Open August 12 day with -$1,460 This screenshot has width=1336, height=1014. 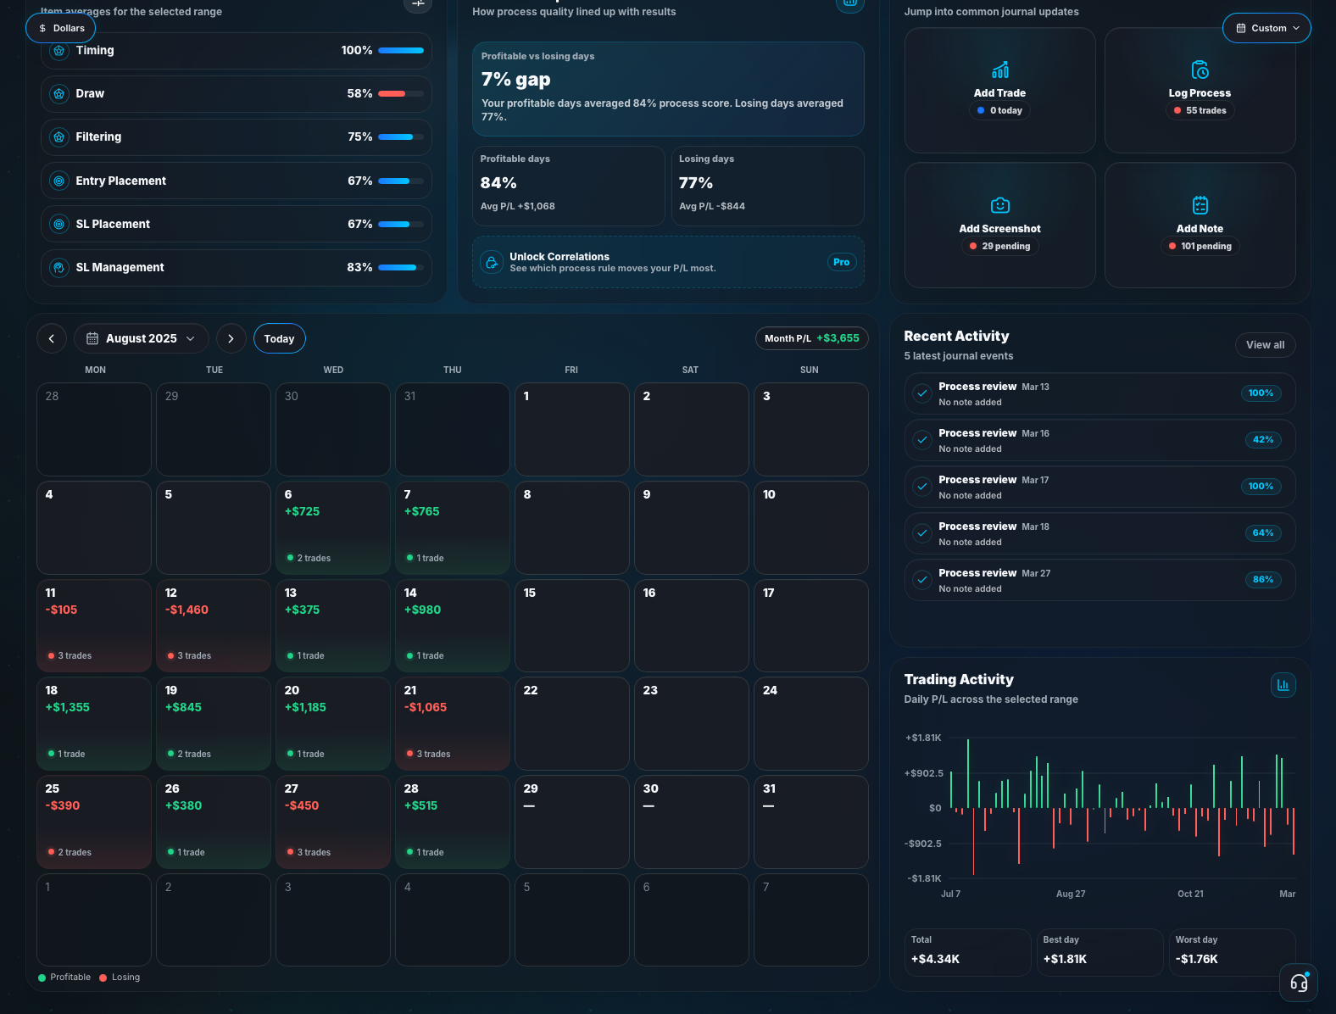214,626
